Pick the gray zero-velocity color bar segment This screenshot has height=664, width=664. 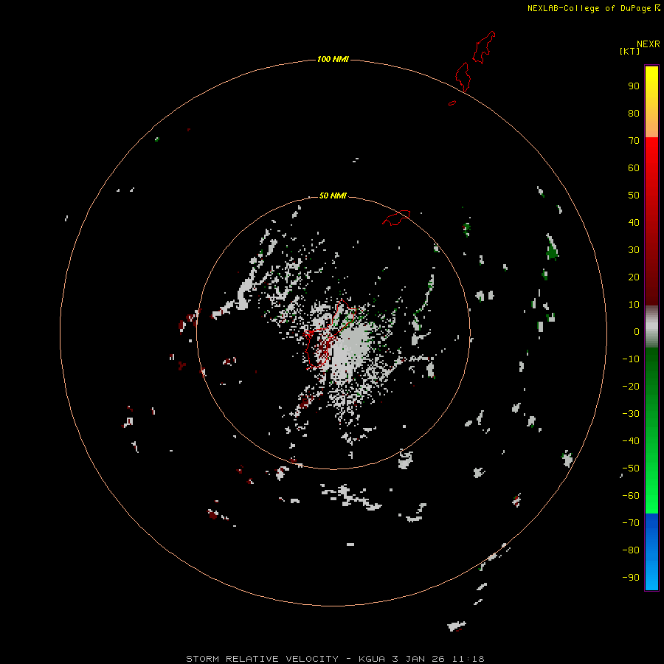point(651,327)
